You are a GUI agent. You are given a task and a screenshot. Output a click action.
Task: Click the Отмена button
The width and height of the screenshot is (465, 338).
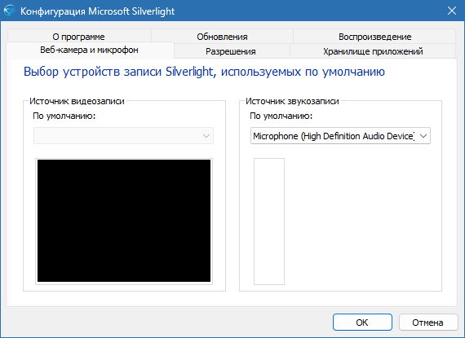(x=428, y=323)
